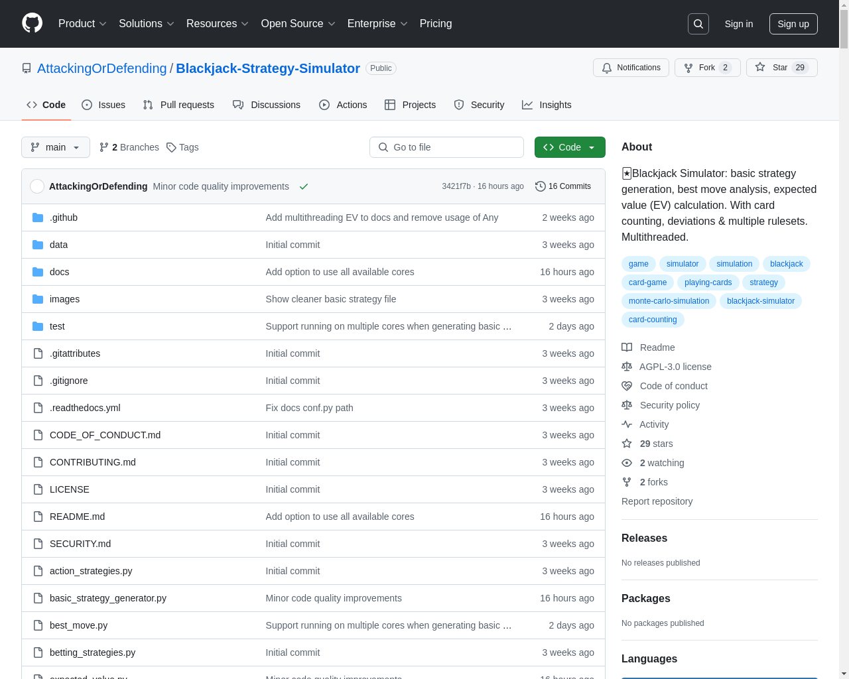Click the .gitattributes file icon
This screenshot has height=679, width=849.
pyautogui.click(x=38, y=353)
